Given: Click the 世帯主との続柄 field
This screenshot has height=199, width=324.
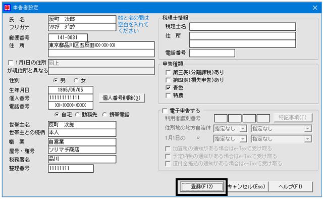Looking at the screenshot, I should (82, 133).
